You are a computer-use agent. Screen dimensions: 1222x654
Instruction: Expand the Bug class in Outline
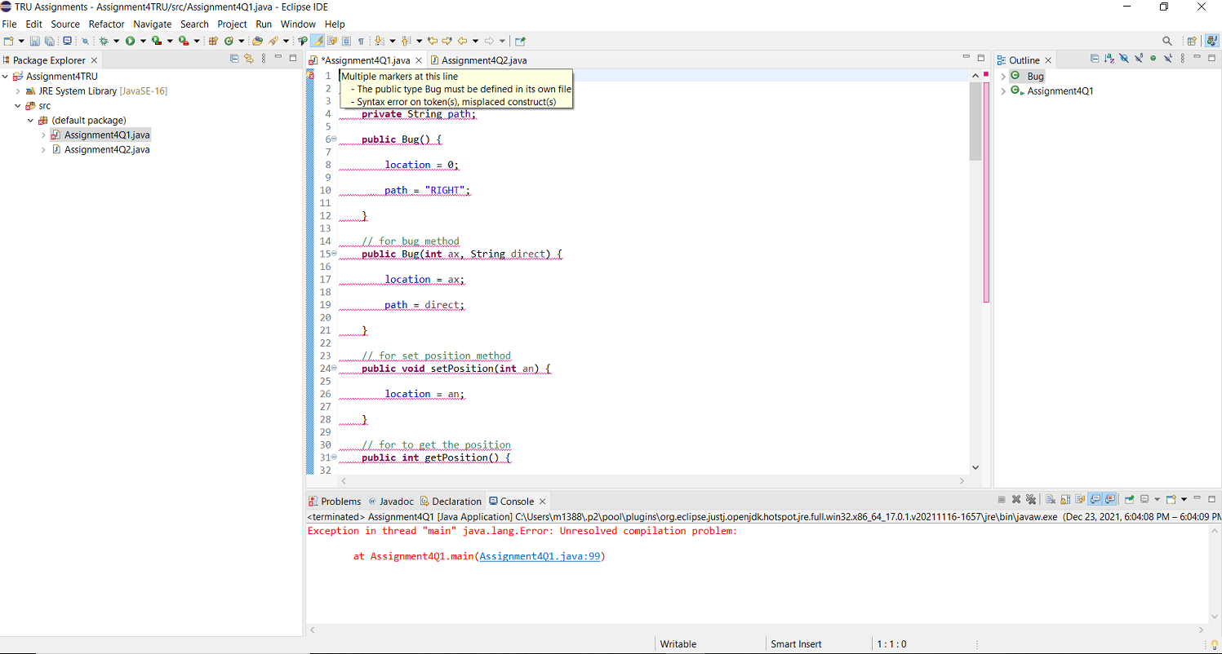coord(1003,76)
